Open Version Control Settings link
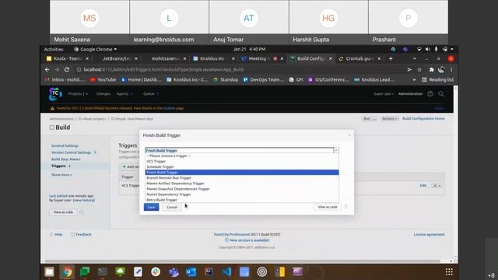This screenshot has height=280, width=498. pos(71,152)
